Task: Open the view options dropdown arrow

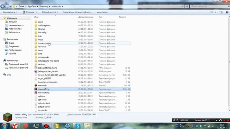Action: click(215, 12)
